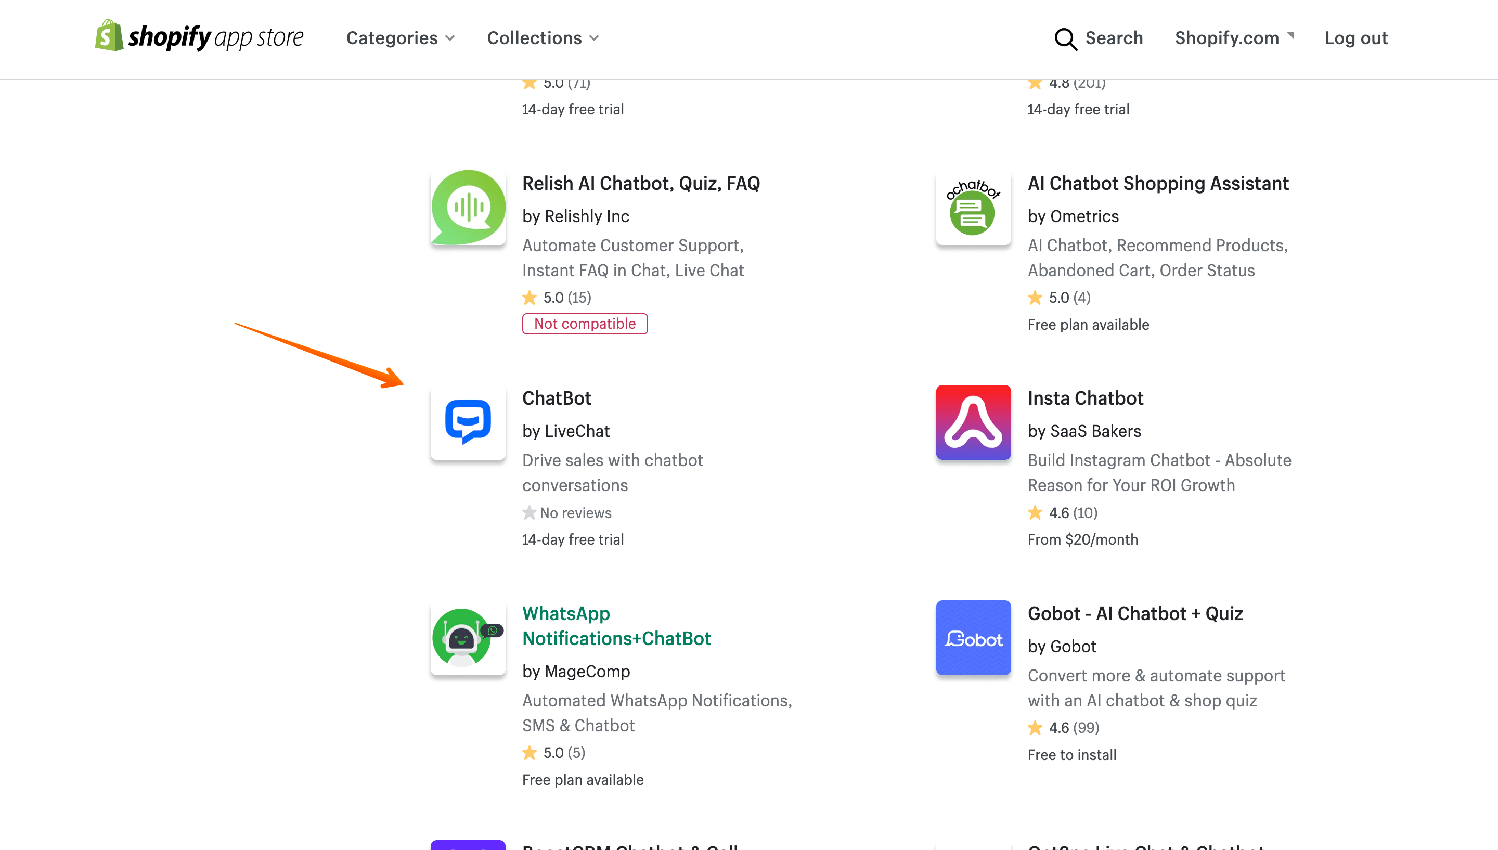Click the text "by Relishly Inc"

click(575, 216)
